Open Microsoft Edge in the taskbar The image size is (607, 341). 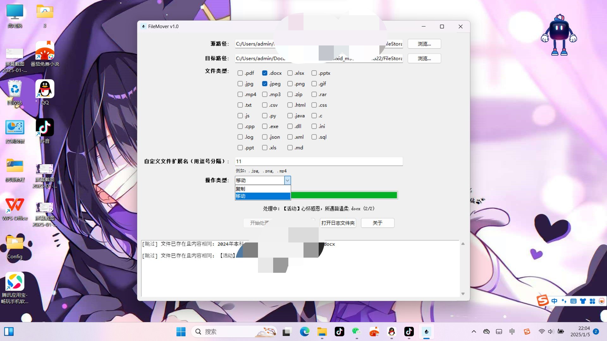coord(304,332)
